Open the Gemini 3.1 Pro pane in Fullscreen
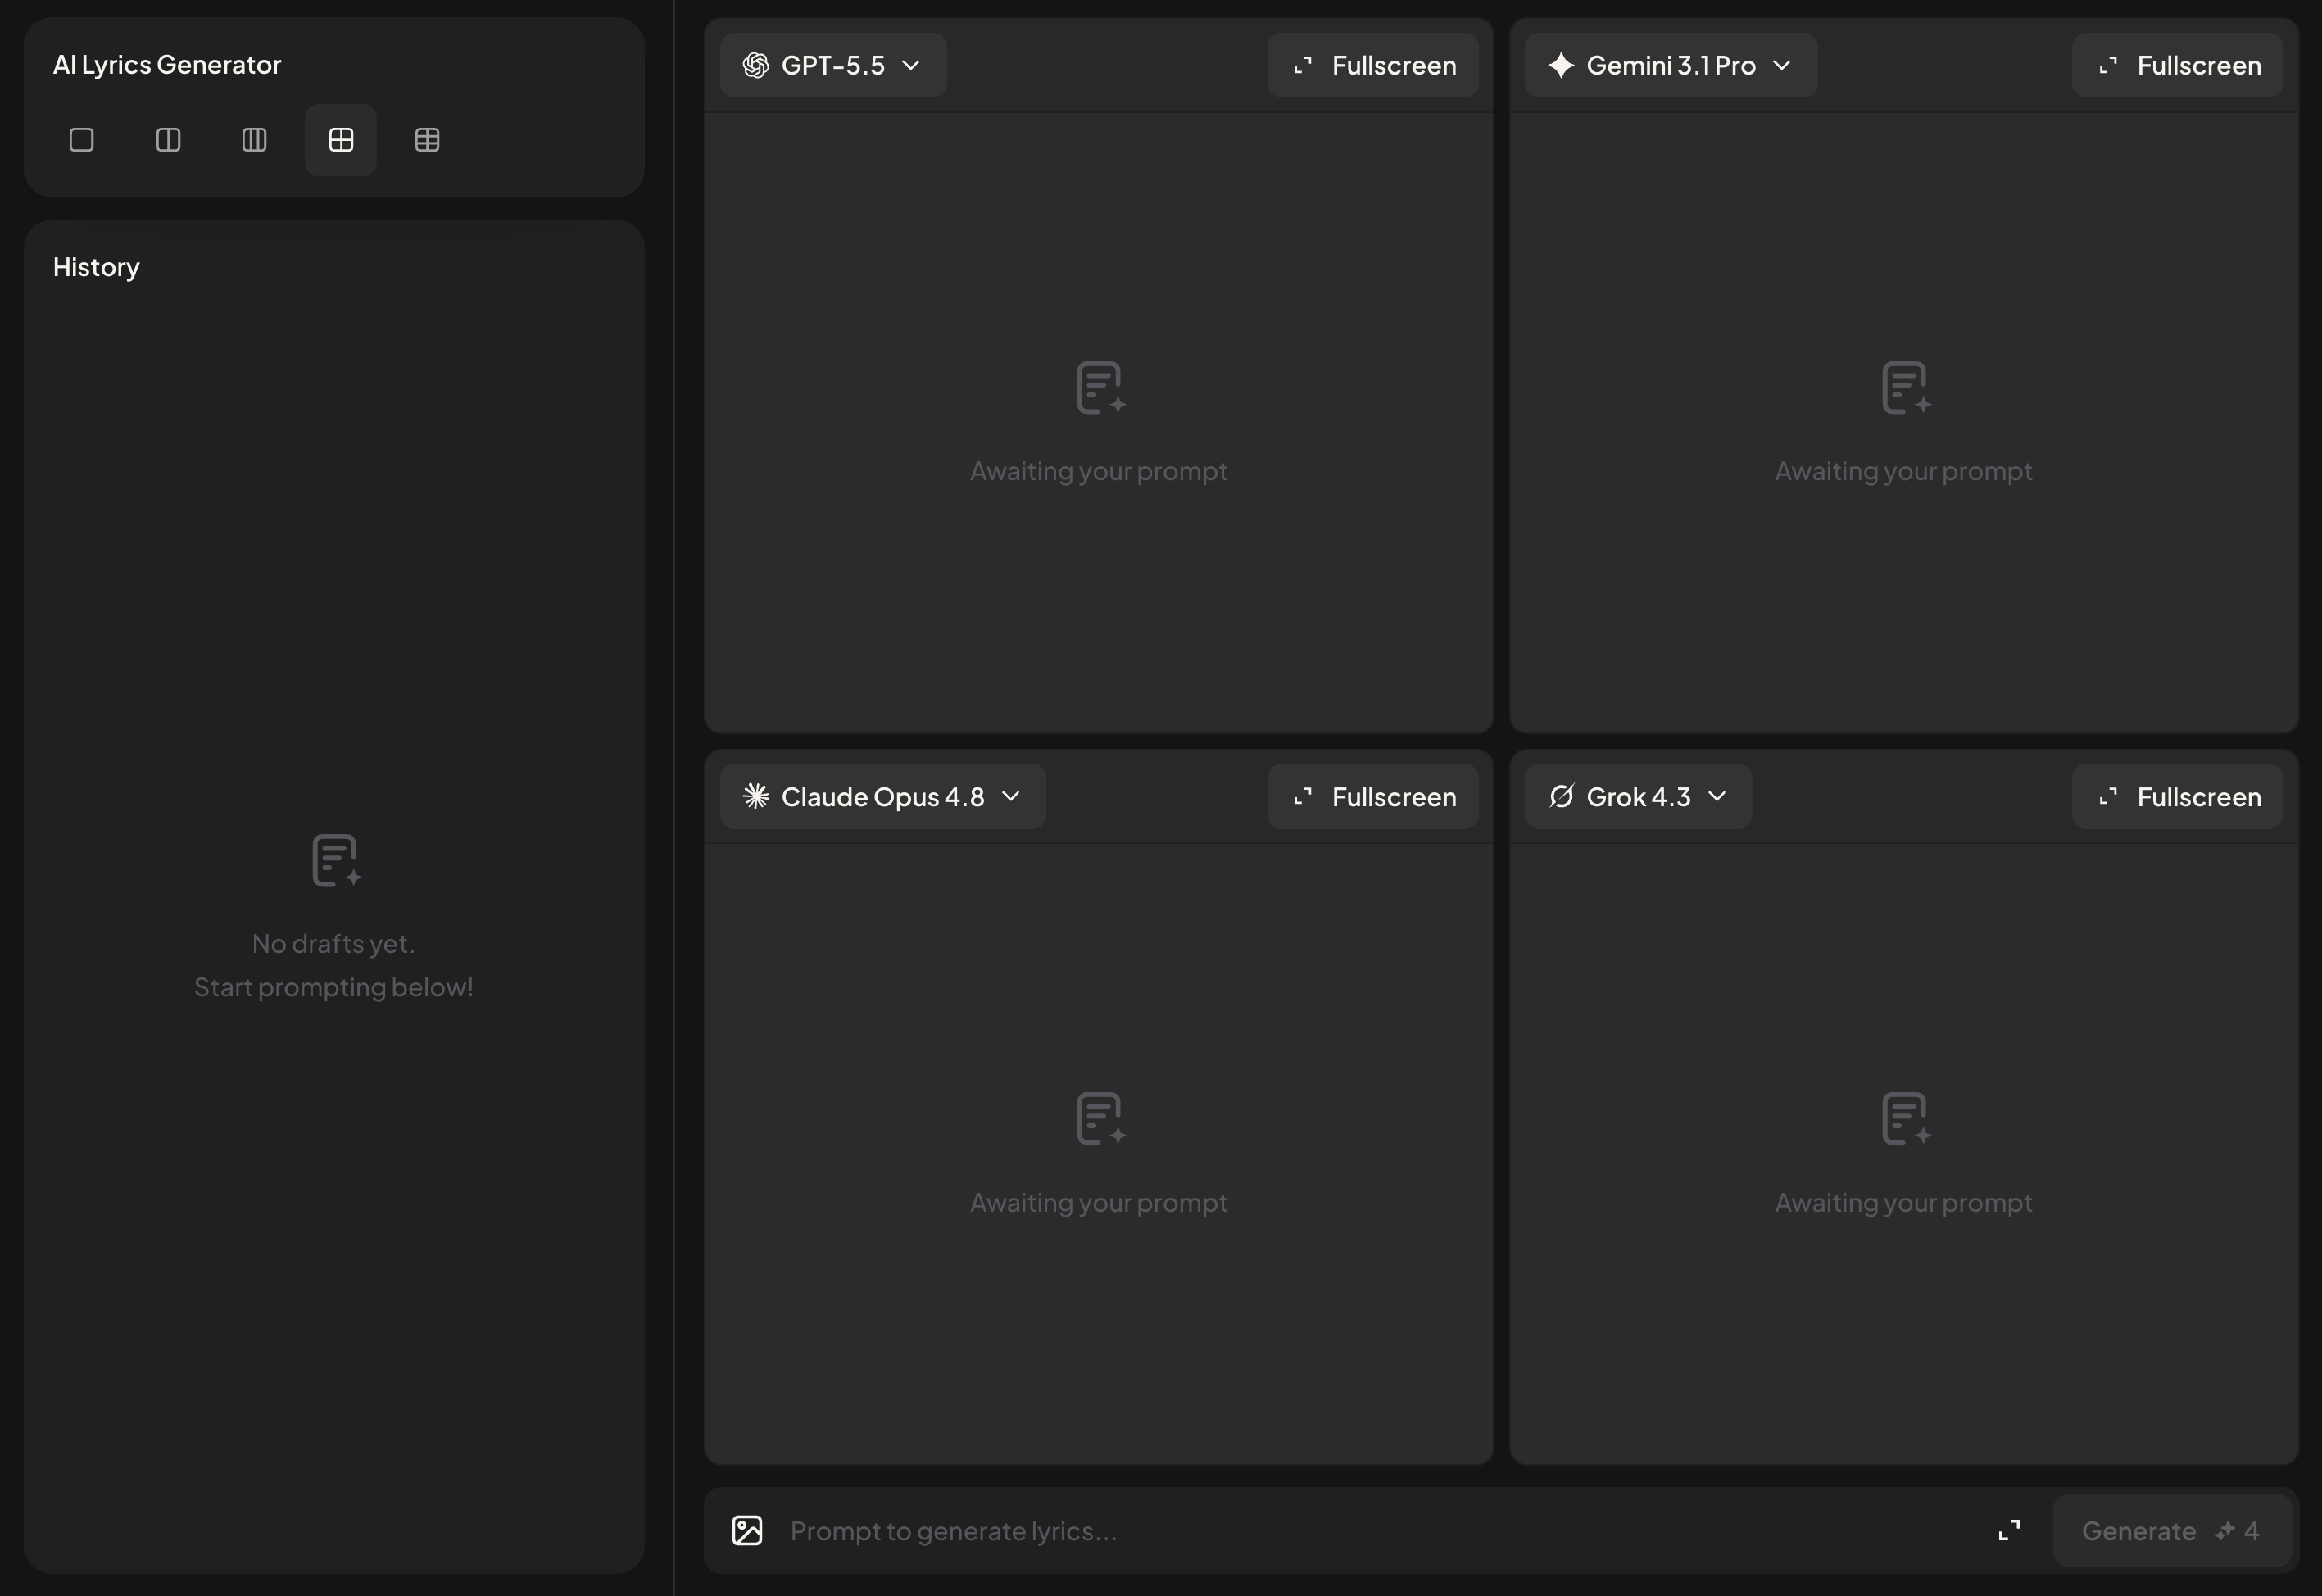The width and height of the screenshot is (2322, 1596). pos(2177,65)
